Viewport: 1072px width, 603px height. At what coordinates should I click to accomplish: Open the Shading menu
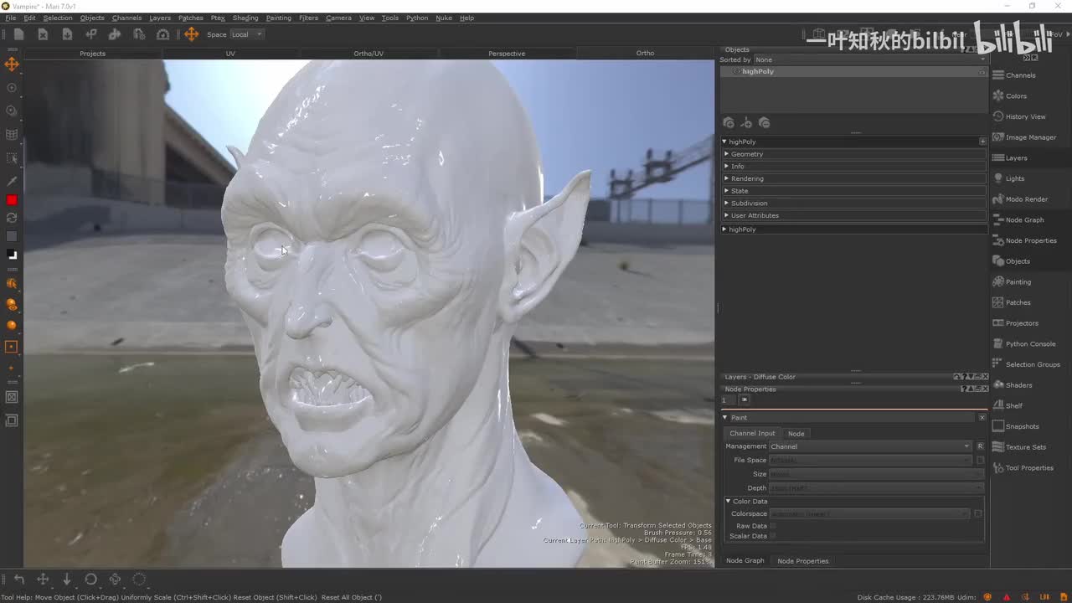[x=245, y=18]
